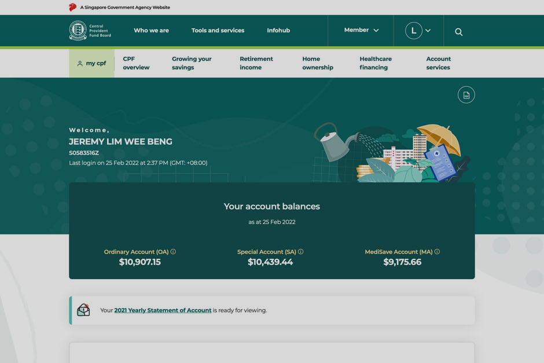Click Special Account info icon
This screenshot has height=363, width=544.
coord(301,252)
